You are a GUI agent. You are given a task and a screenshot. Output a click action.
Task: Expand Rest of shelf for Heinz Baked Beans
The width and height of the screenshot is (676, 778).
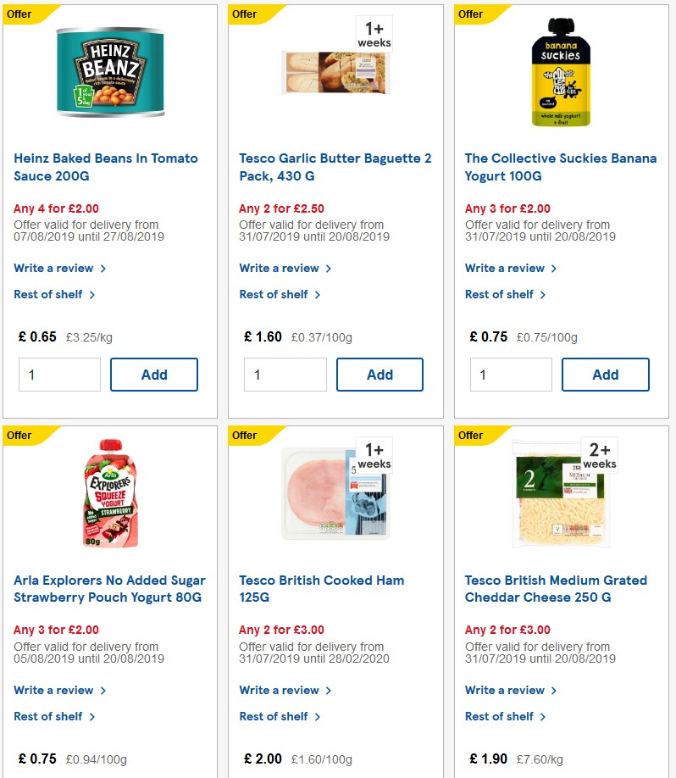[47, 295]
